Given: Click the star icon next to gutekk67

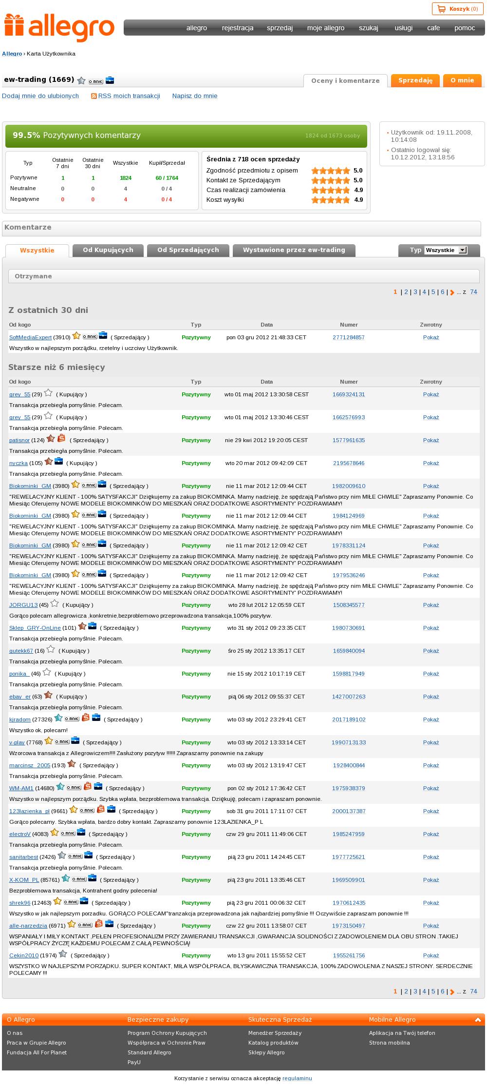Looking at the screenshot, I should pos(51,649).
